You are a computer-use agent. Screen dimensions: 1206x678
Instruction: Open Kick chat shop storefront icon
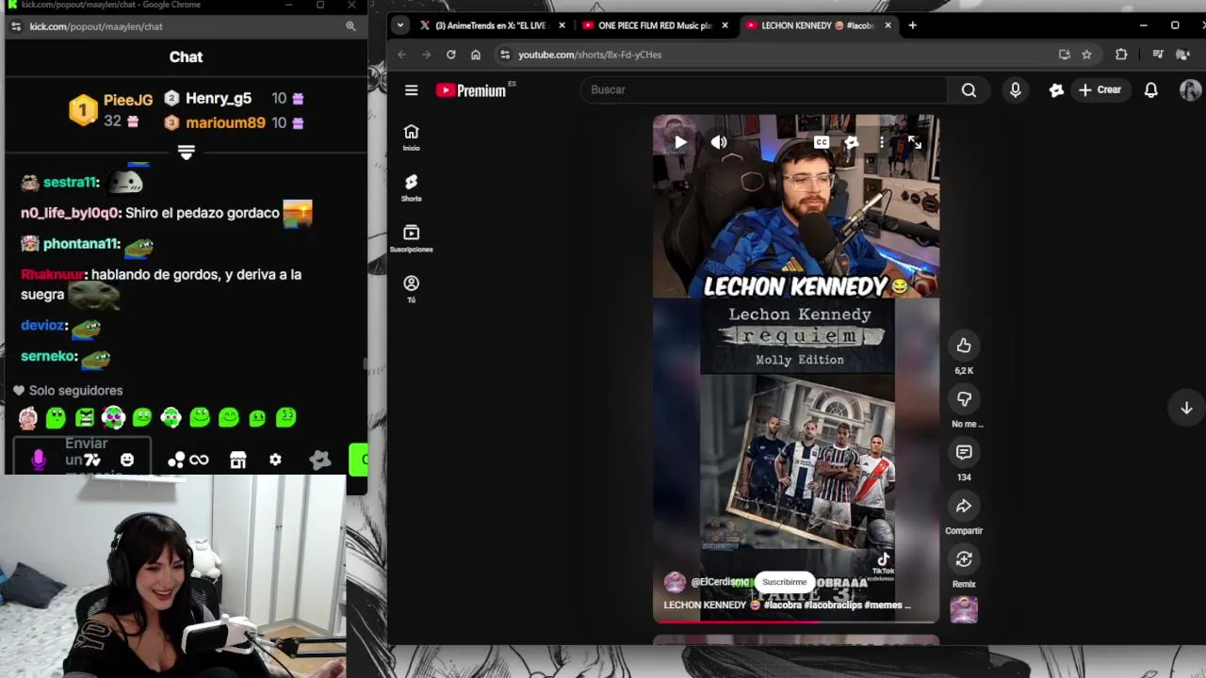point(237,460)
